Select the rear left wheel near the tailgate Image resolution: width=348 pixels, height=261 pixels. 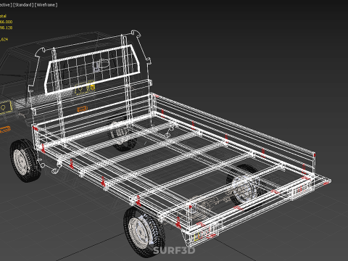click(144, 231)
